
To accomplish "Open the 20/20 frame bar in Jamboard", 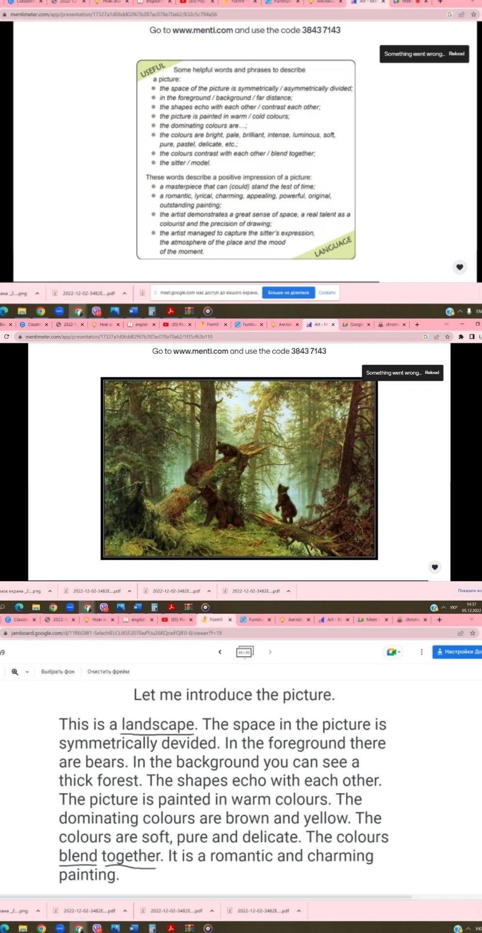I will point(244,652).
